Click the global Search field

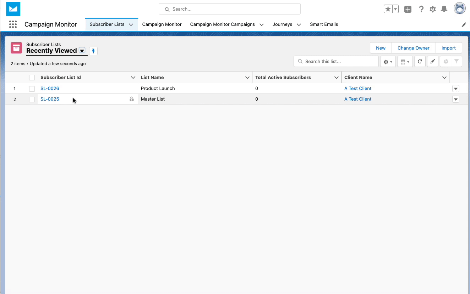230,9
